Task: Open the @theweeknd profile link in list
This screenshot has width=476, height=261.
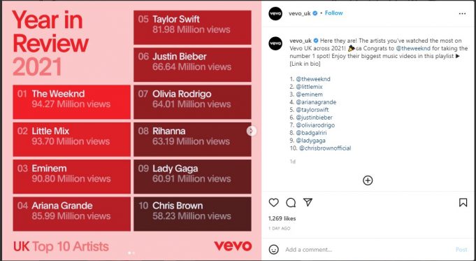Action: click(x=313, y=79)
